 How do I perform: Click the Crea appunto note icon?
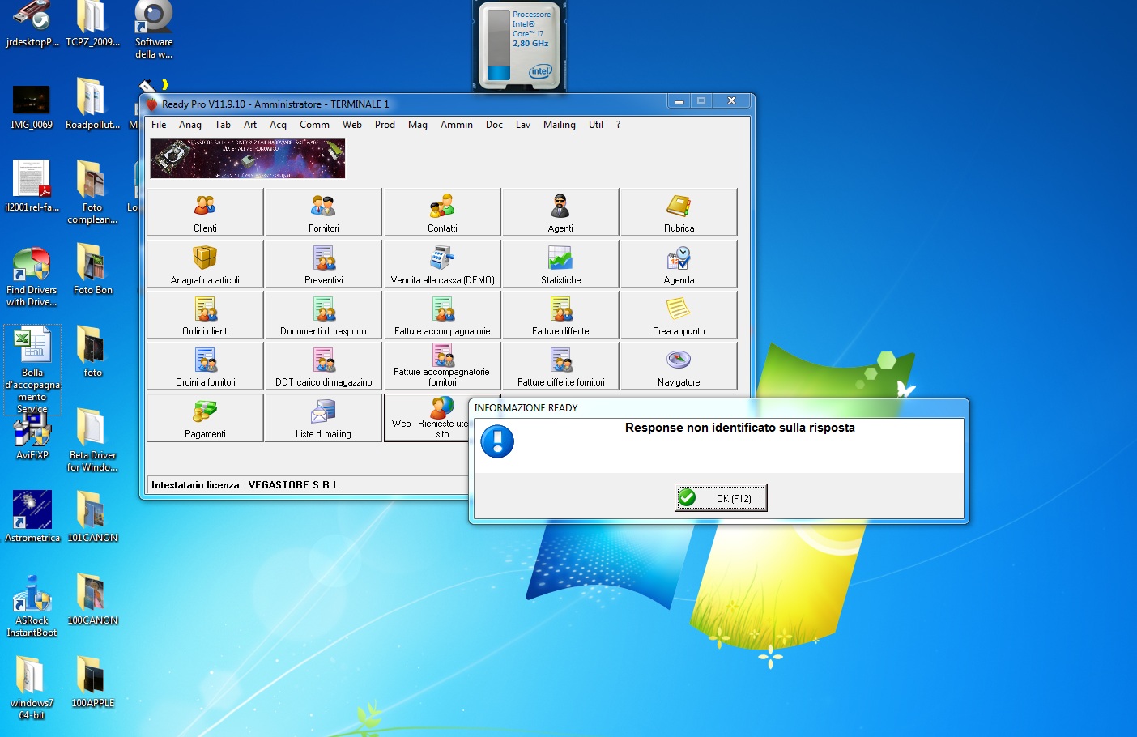click(x=679, y=309)
